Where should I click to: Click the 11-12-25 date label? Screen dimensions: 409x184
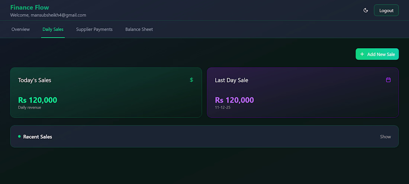tap(223, 108)
